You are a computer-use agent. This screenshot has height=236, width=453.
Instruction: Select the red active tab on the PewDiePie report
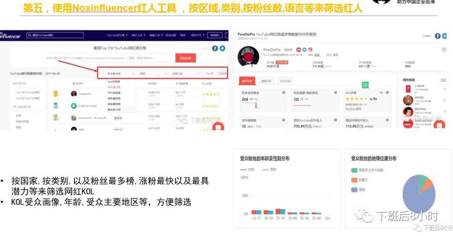click(247, 81)
